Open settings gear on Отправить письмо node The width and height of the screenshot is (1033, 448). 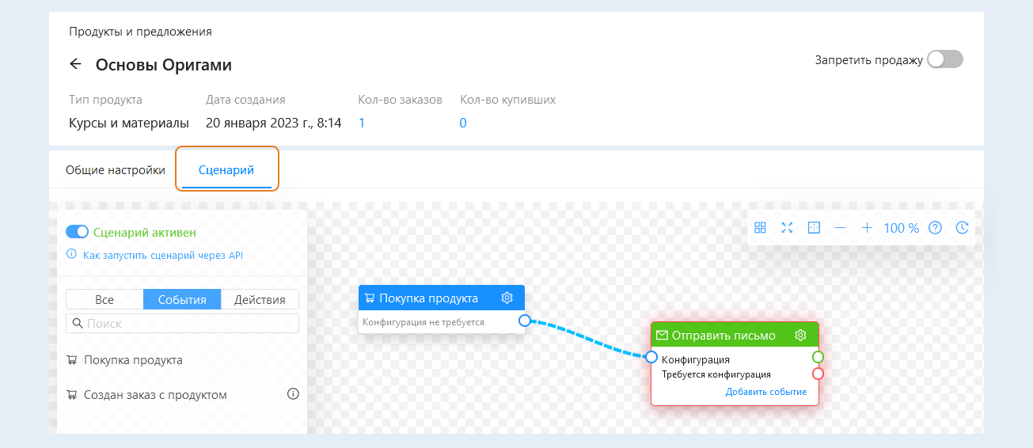pyautogui.click(x=800, y=335)
